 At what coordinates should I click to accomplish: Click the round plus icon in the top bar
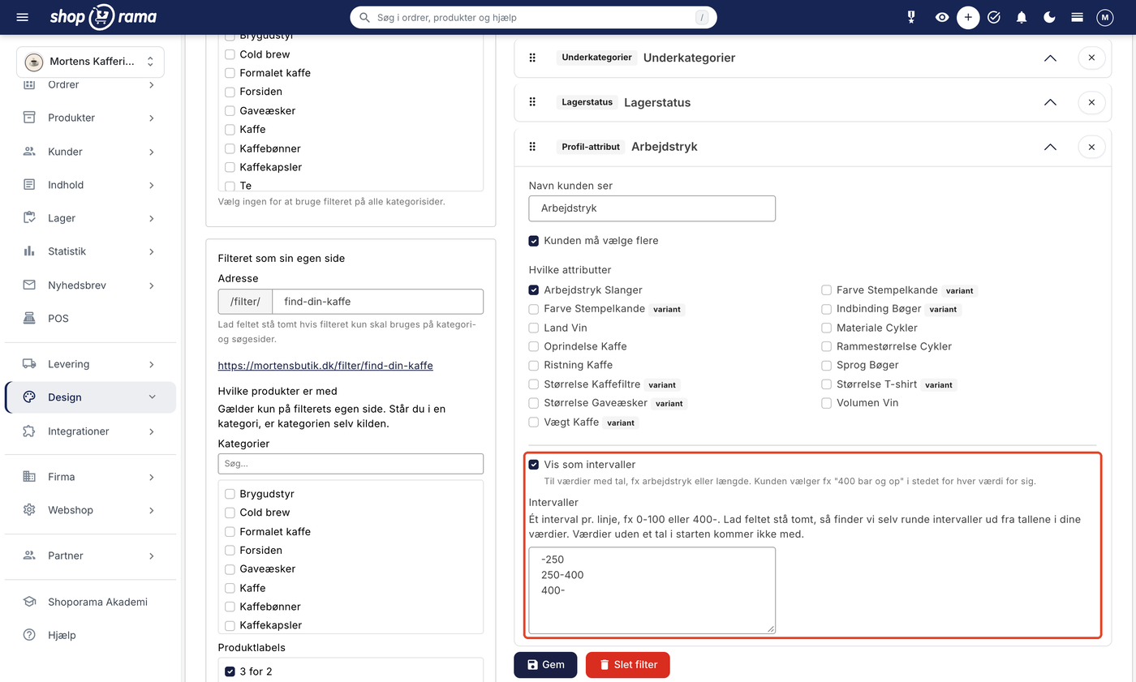[968, 17]
